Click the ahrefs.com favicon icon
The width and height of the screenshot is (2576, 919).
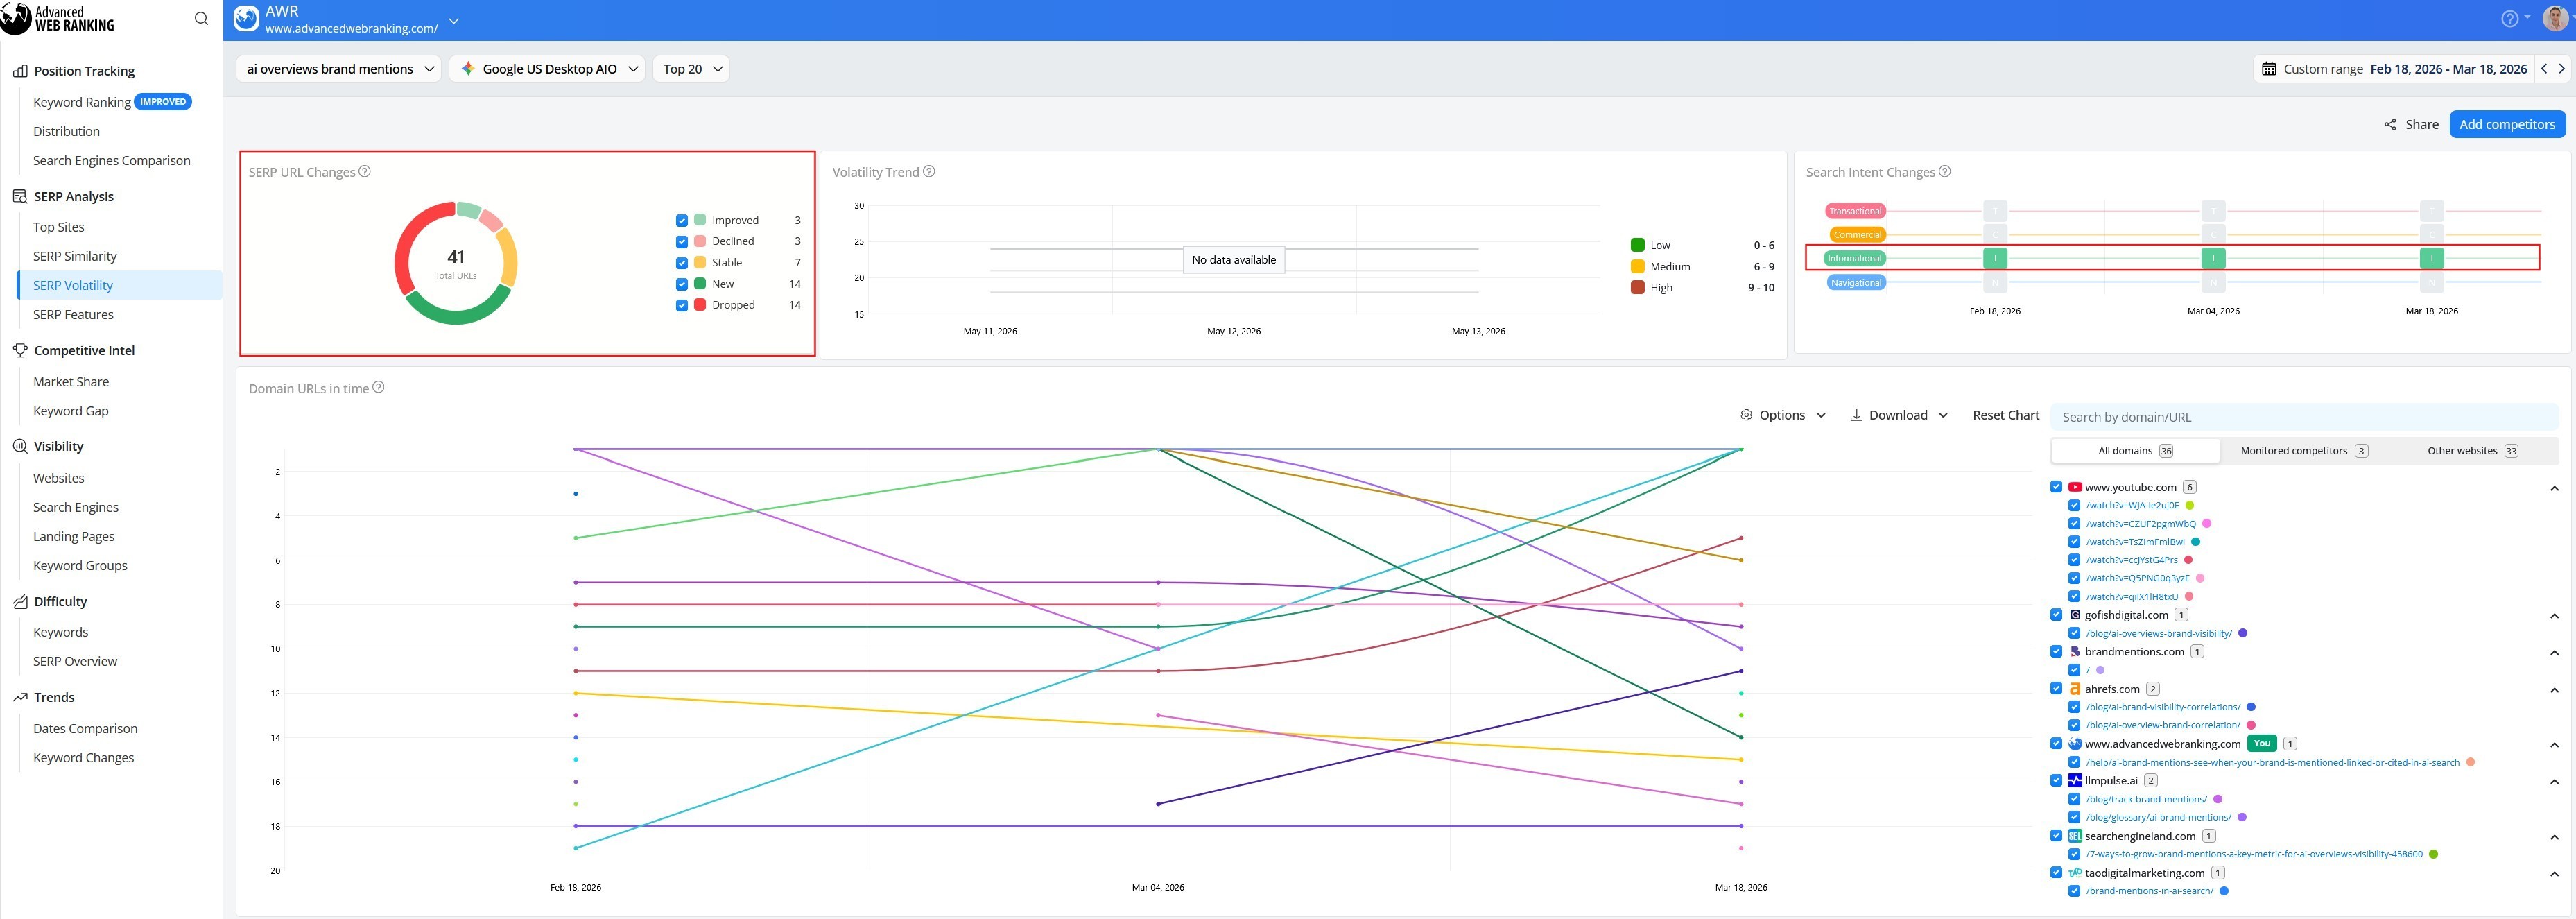[2075, 689]
